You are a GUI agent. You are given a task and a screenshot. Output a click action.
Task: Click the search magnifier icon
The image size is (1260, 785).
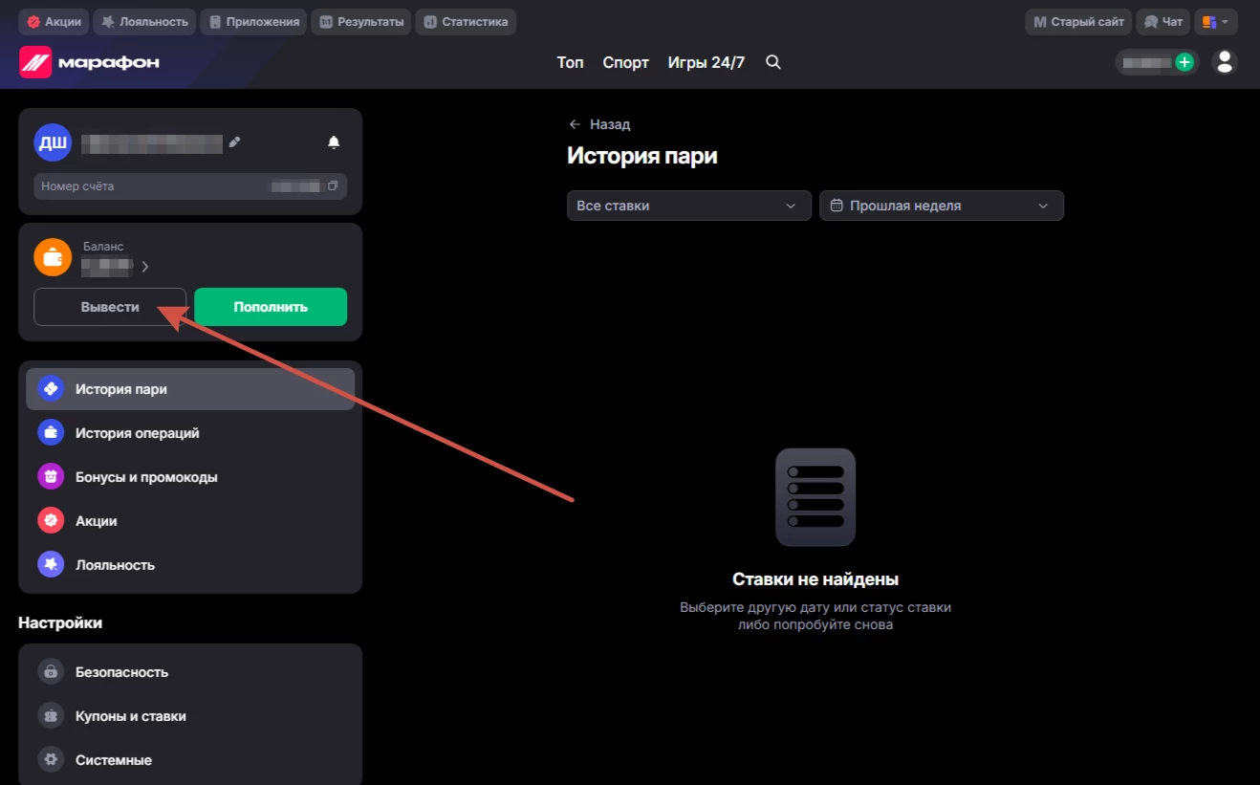click(x=773, y=62)
